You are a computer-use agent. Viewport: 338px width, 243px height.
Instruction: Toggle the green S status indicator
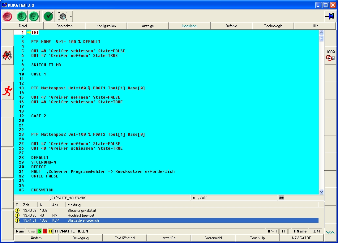click(x=40, y=231)
